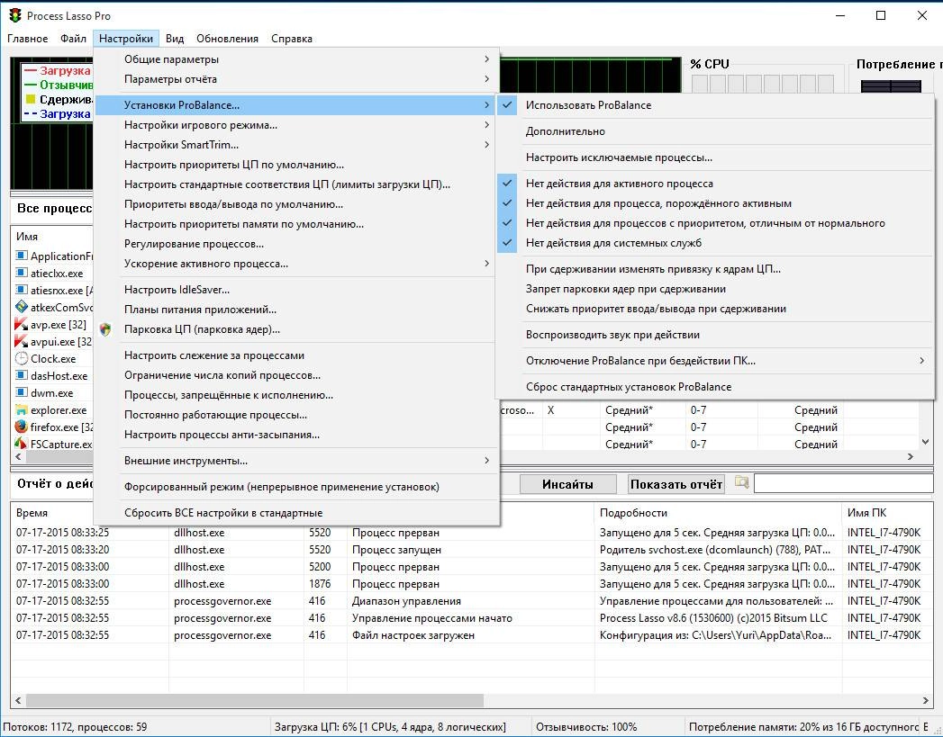Select log row 'Процесс запущен' for dllhost.exe
This screenshot has height=737, width=943.
point(472,550)
